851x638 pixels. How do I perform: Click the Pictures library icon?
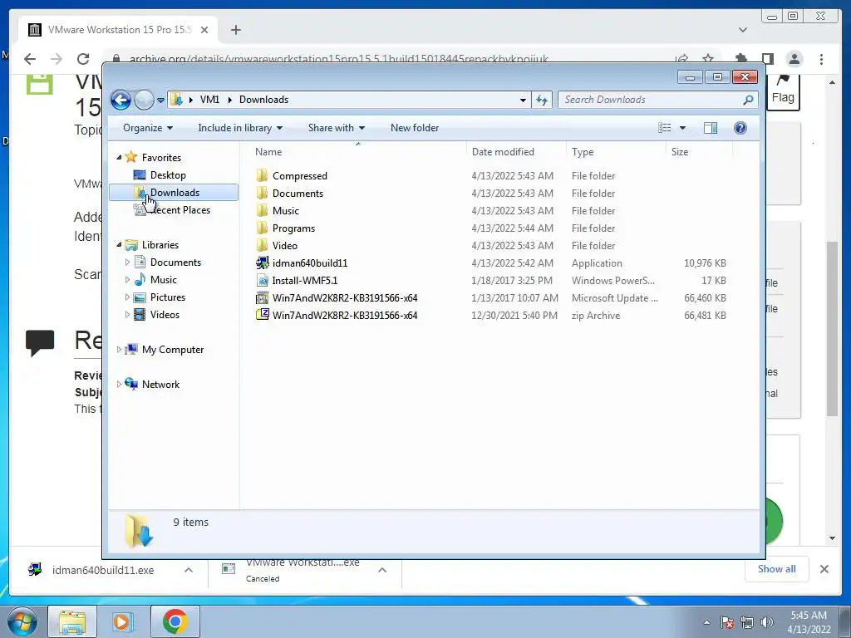(x=140, y=297)
